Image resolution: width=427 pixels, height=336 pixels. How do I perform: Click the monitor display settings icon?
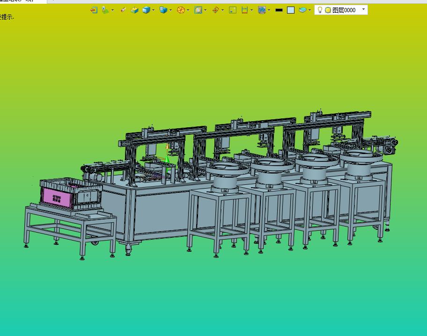click(262, 10)
